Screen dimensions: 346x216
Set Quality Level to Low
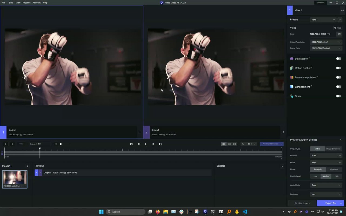(x=315, y=176)
